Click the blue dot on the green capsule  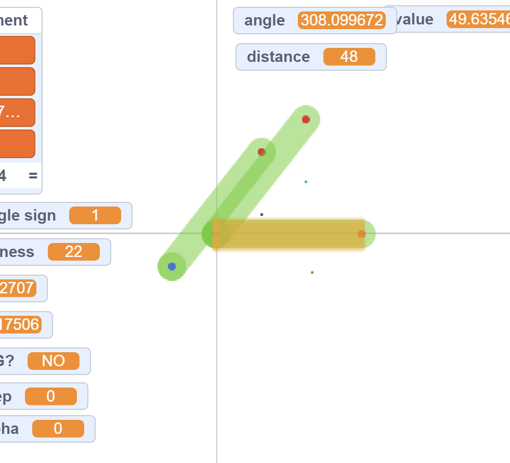point(172,266)
